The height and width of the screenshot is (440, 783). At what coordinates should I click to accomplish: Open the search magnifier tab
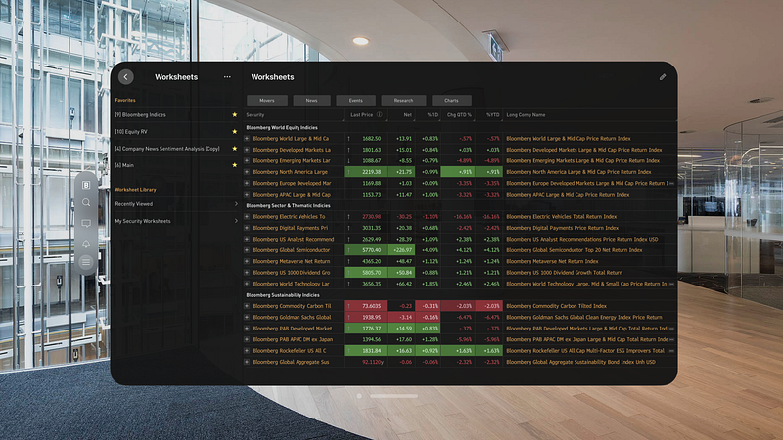click(86, 203)
